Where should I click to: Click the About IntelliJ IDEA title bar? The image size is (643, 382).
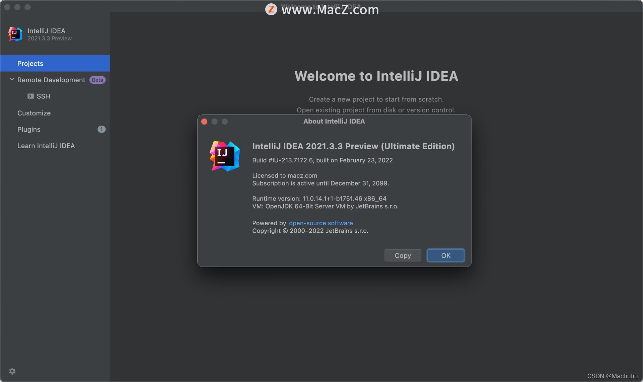334,122
